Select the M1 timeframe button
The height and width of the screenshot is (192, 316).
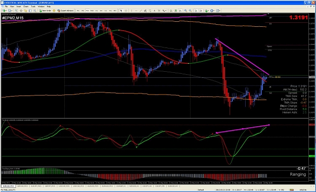coord(78,11)
